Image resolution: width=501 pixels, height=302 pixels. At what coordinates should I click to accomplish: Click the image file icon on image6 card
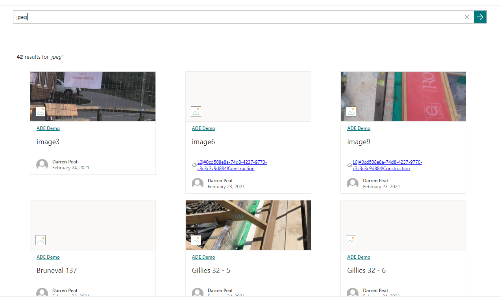pyautogui.click(x=196, y=111)
